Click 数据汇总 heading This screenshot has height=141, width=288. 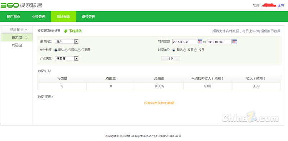point(44,71)
